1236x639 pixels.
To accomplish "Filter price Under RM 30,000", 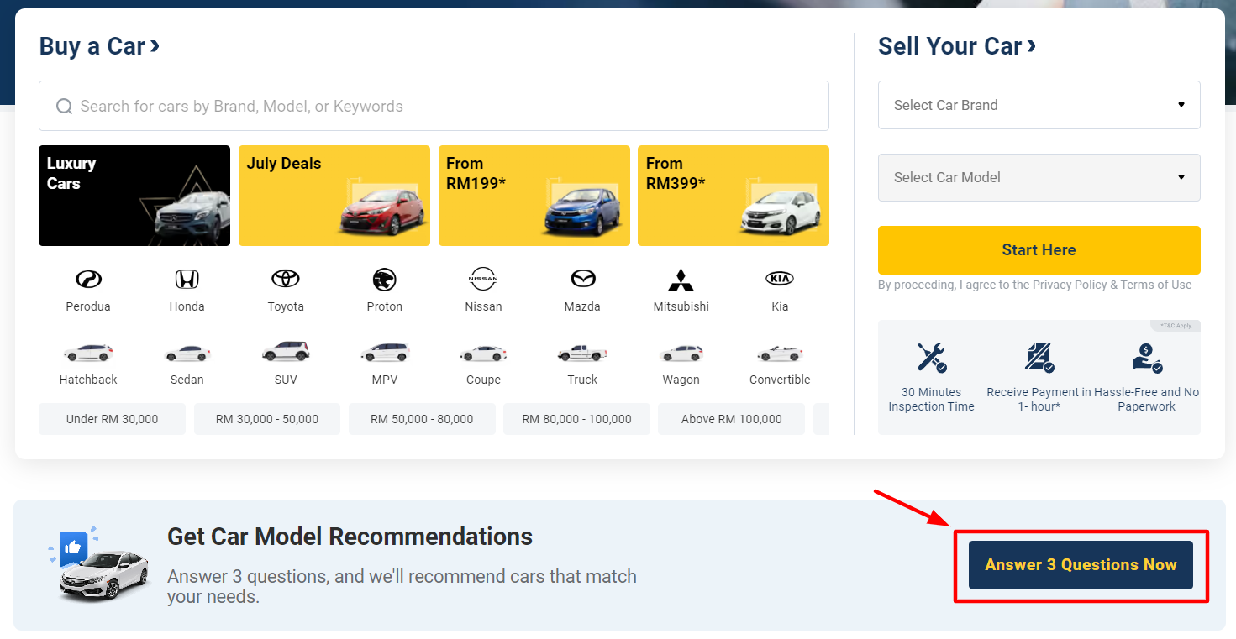I will coord(112,419).
